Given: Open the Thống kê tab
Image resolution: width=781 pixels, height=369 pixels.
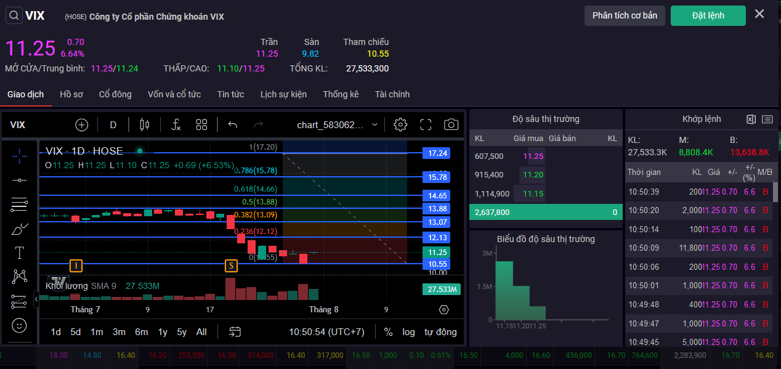Looking at the screenshot, I should [341, 94].
